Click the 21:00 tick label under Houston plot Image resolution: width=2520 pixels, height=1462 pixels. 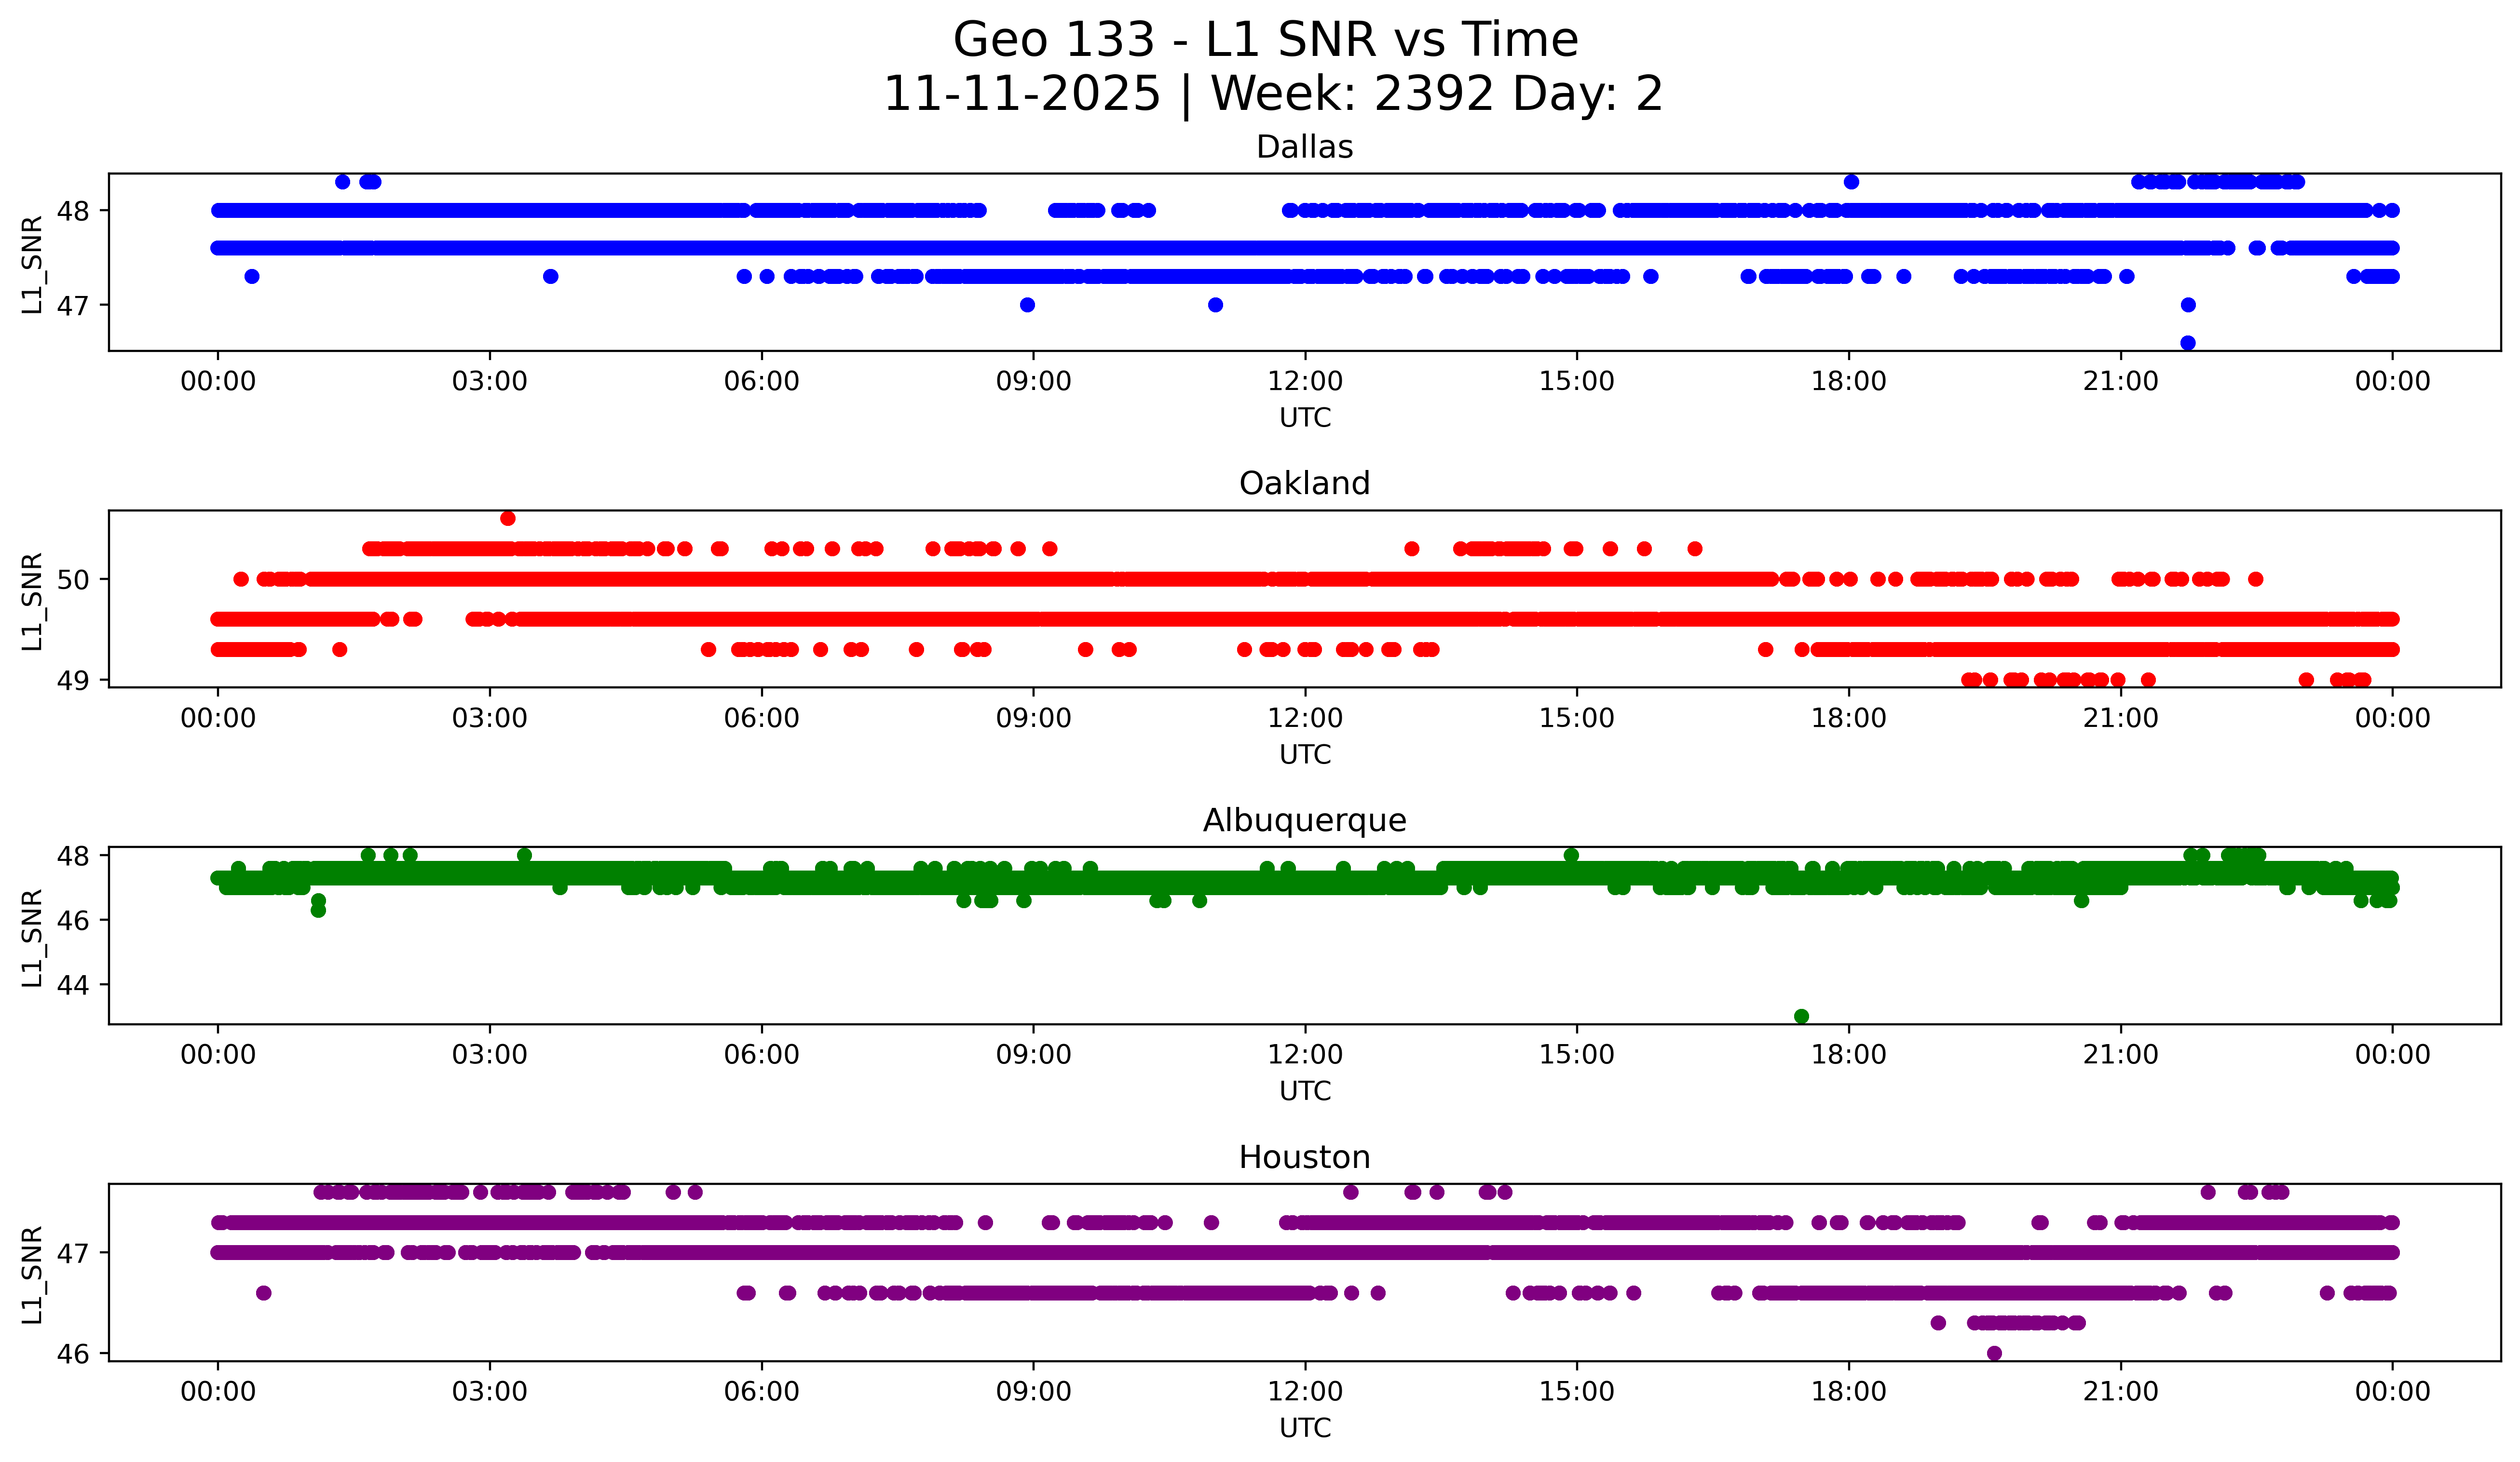(2120, 1392)
